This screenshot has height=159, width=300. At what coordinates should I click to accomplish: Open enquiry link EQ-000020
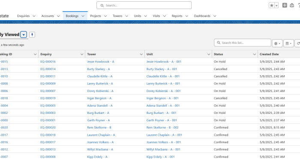pos(48,128)
